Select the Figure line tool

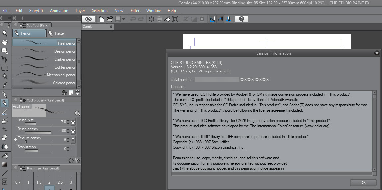pyautogui.click(x=5, y=173)
